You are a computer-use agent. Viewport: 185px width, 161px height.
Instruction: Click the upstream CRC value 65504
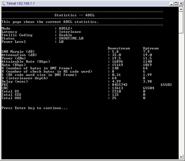(148, 88)
